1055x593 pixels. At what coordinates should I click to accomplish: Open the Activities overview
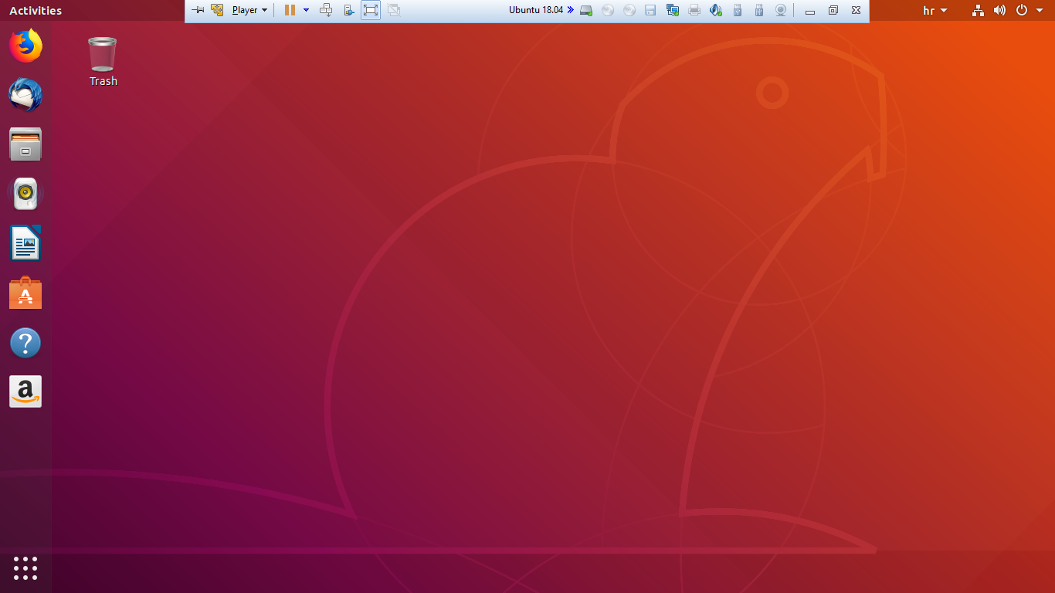[36, 11]
